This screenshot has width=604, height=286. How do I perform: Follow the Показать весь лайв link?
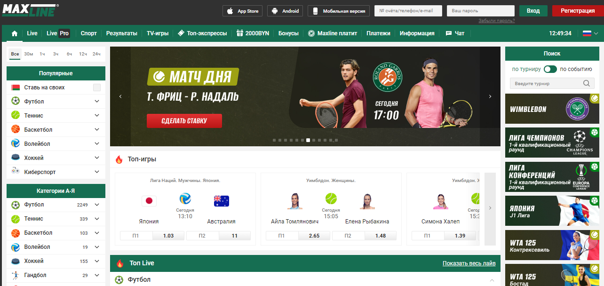click(469, 263)
